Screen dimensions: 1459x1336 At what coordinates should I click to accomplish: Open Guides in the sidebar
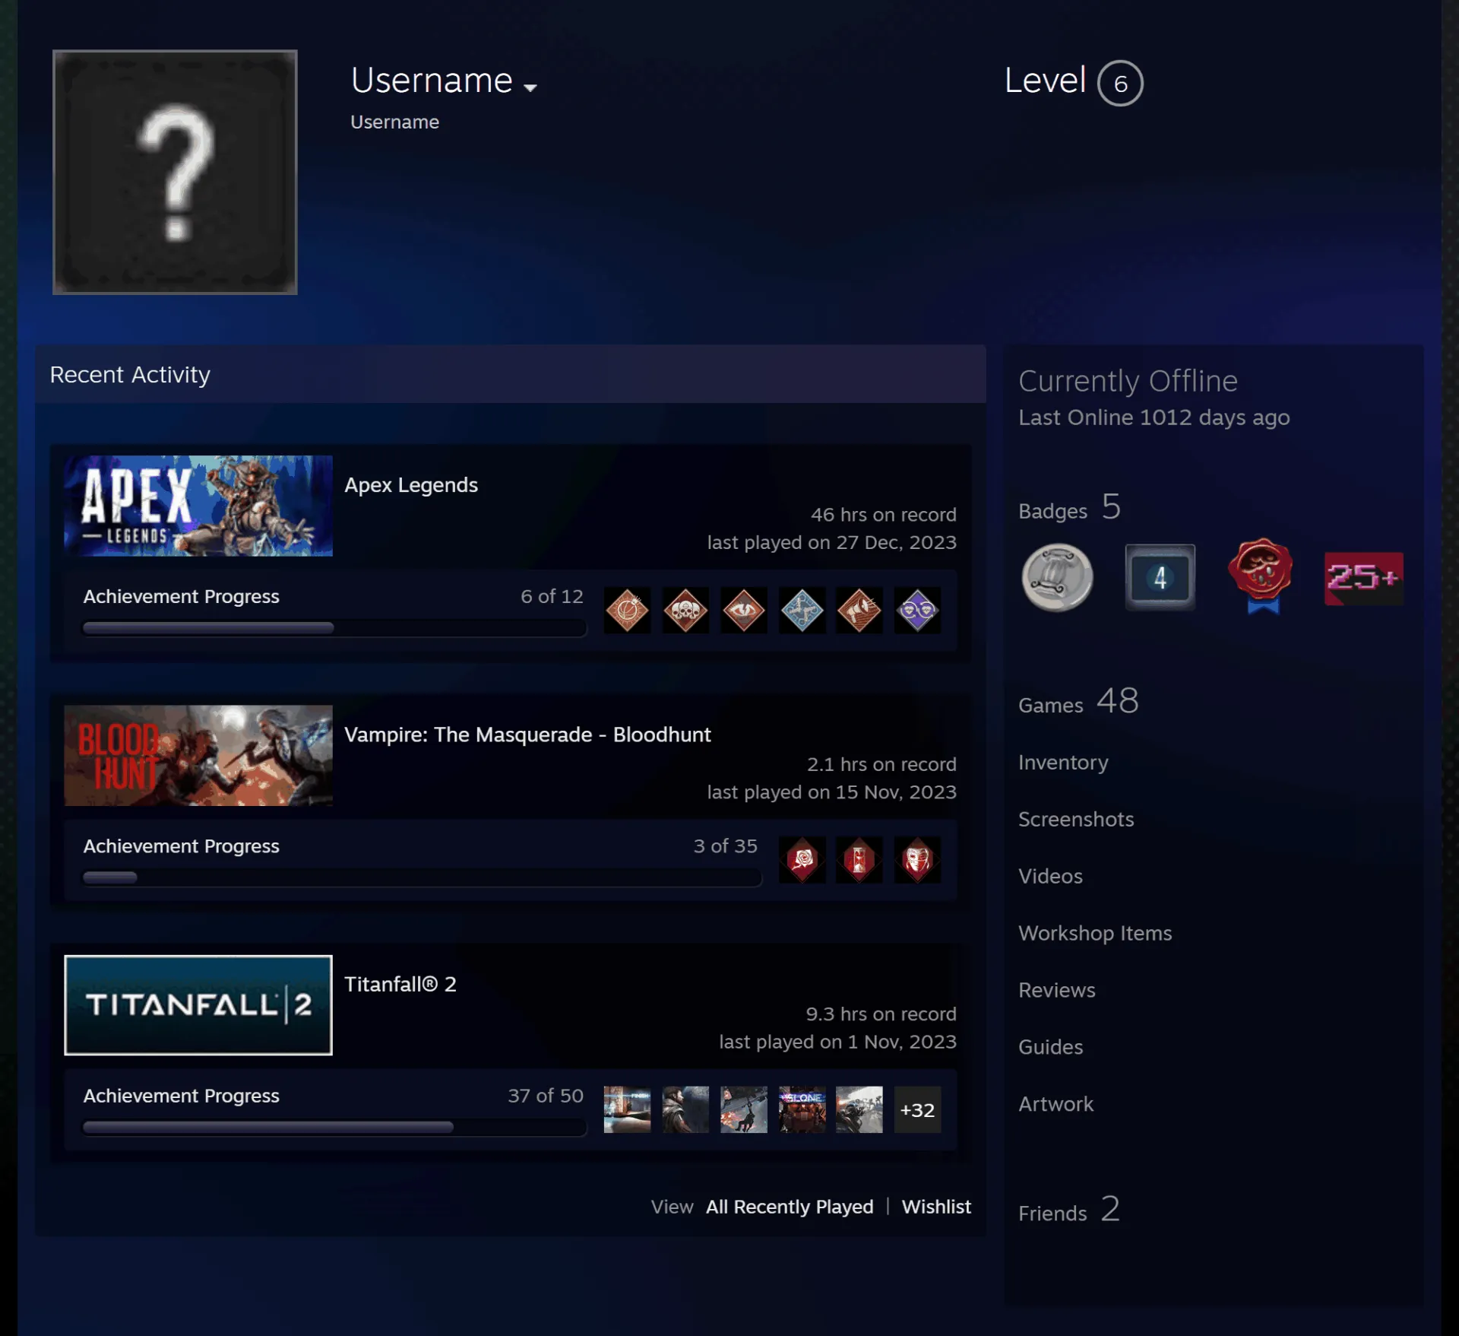[1051, 1047]
